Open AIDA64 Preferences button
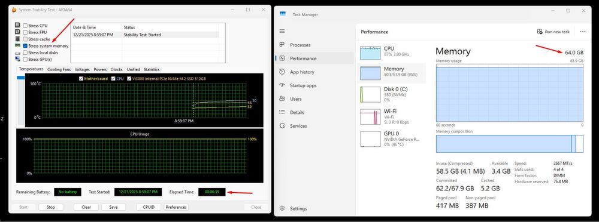The width and height of the screenshot is (599, 222). click(176, 207)
